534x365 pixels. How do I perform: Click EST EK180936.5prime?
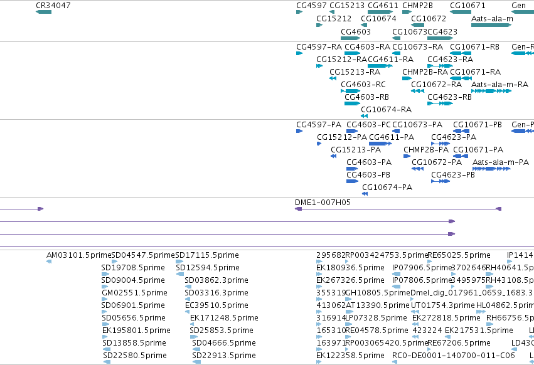(x=319, y=274)
